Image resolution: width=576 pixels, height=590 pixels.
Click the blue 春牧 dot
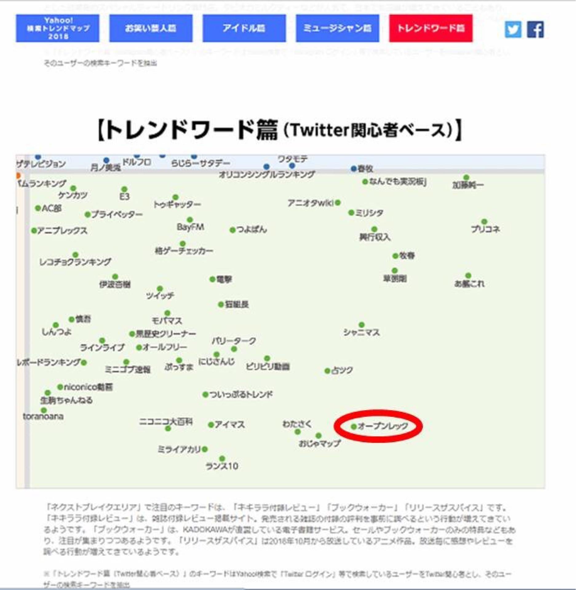[354, 169]
